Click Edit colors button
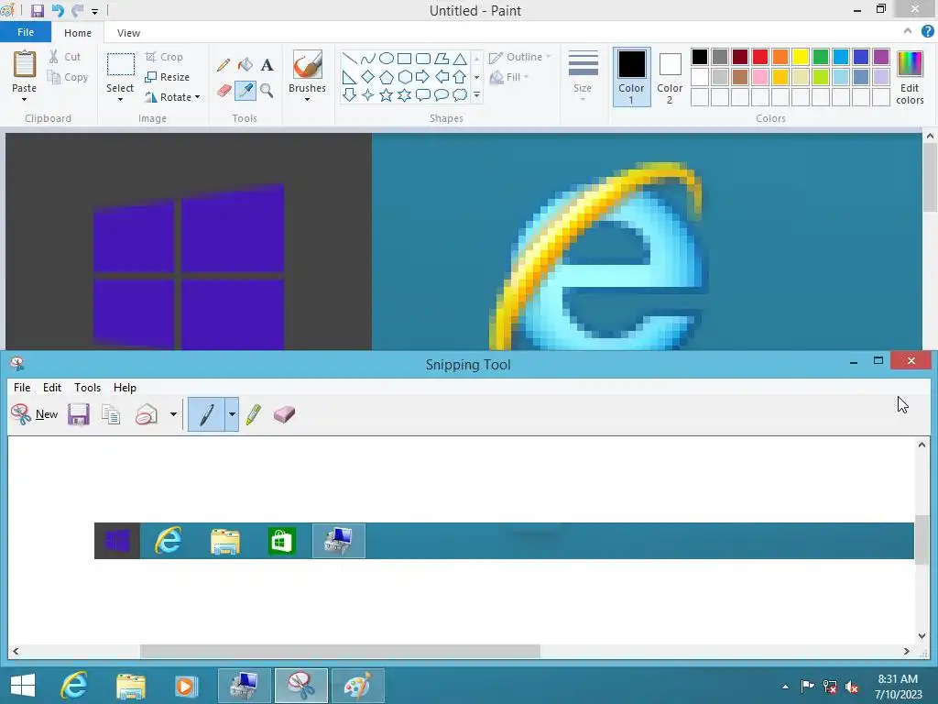The image size is (938, 704). point(910,77)
